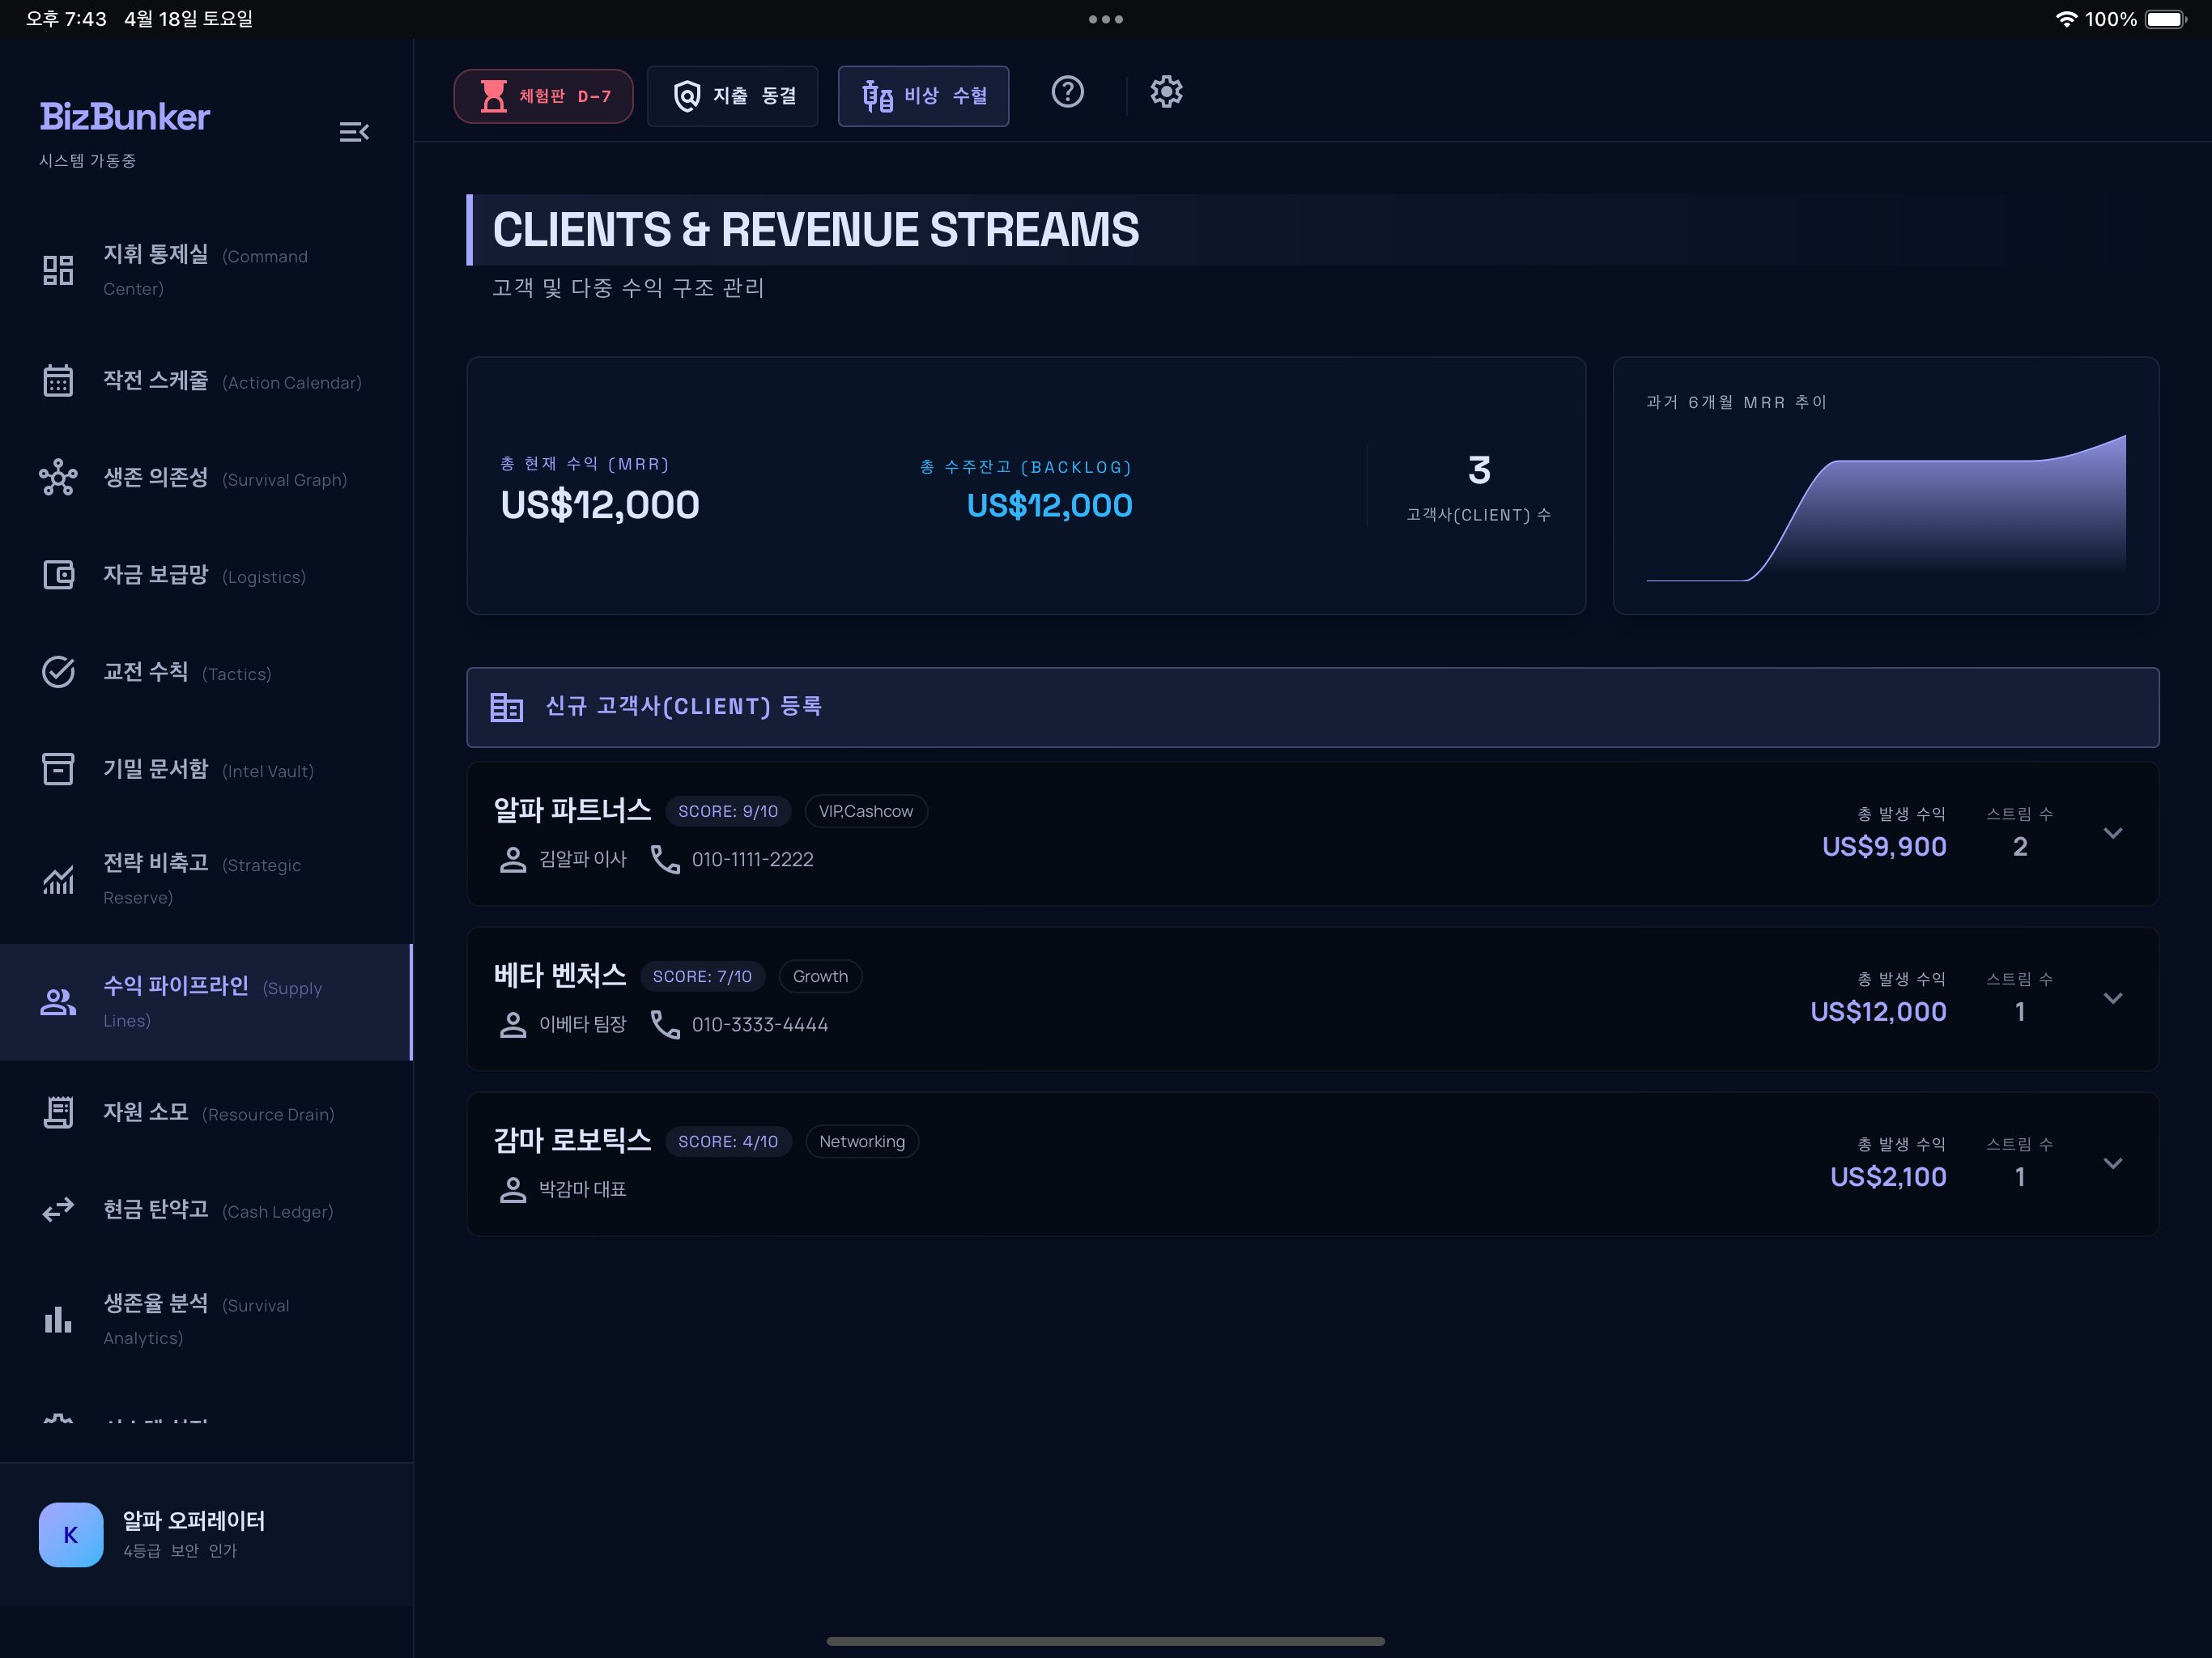Viewport: 2212px width, 1658px height.
Task: Click the SCORE: 9/10 badge
Action: 728,811
